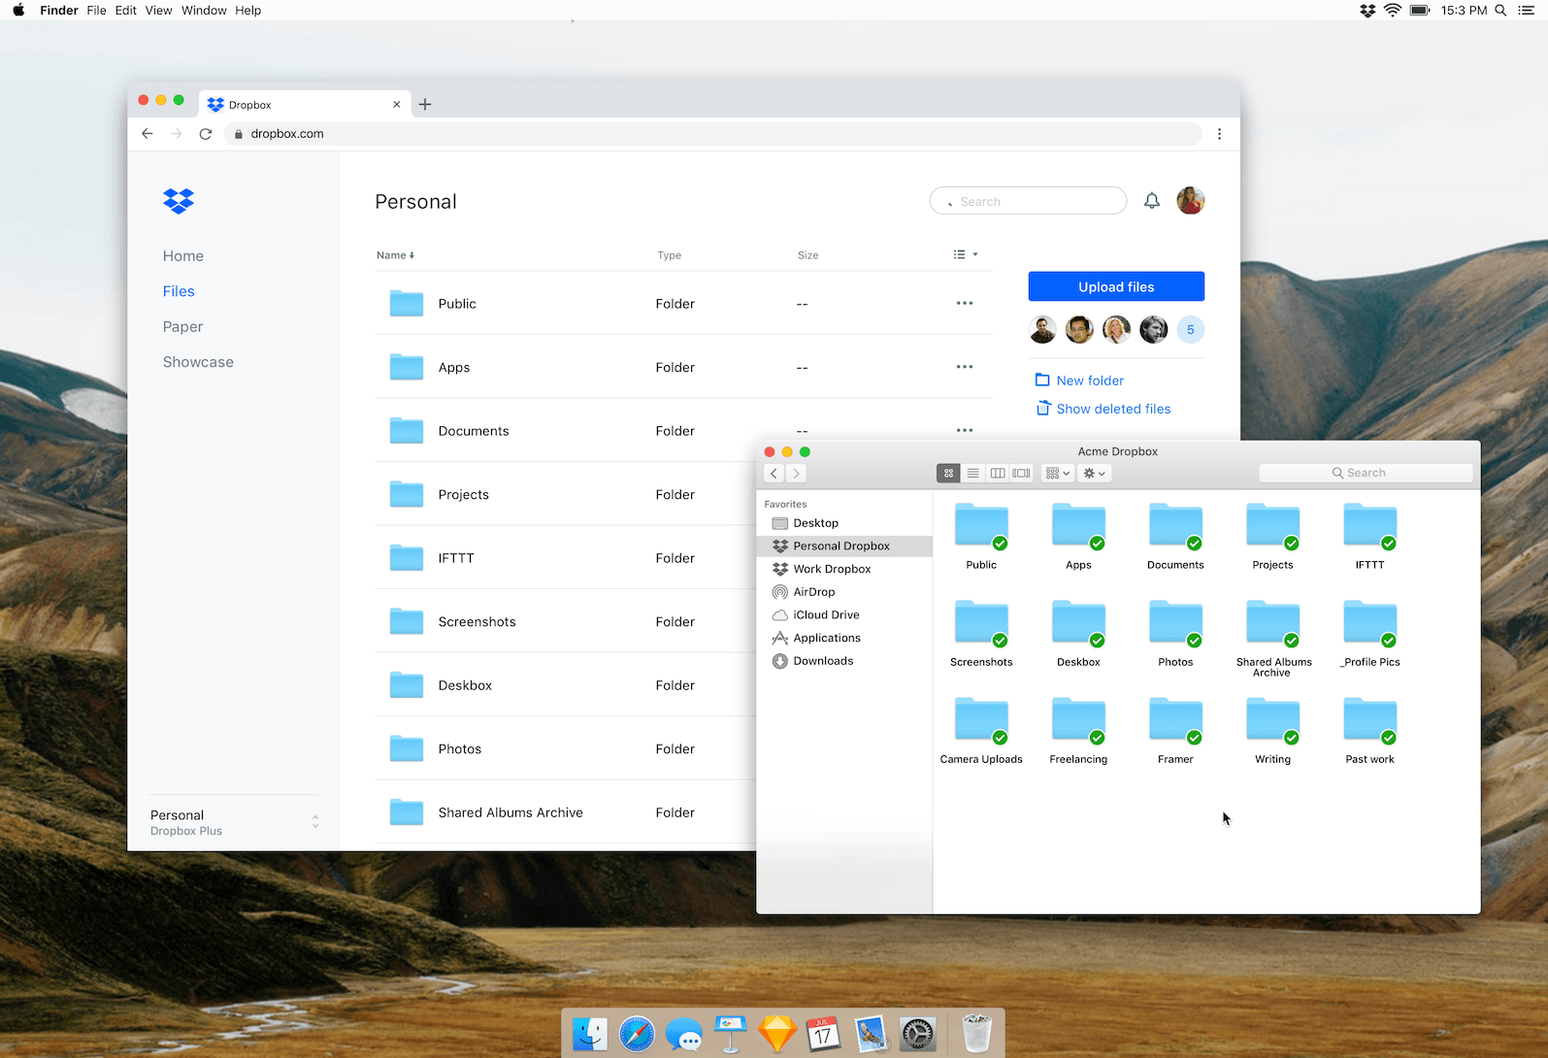Switch account via the Personal Dropbox Plus selector
This screenshot has height=1058, width=1548.
point(234,822)
